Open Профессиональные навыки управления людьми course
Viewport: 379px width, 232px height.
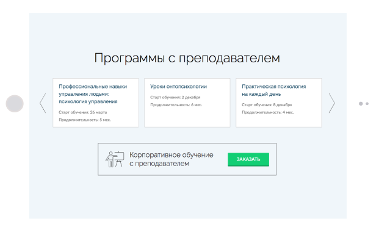[x=96, y=103]
